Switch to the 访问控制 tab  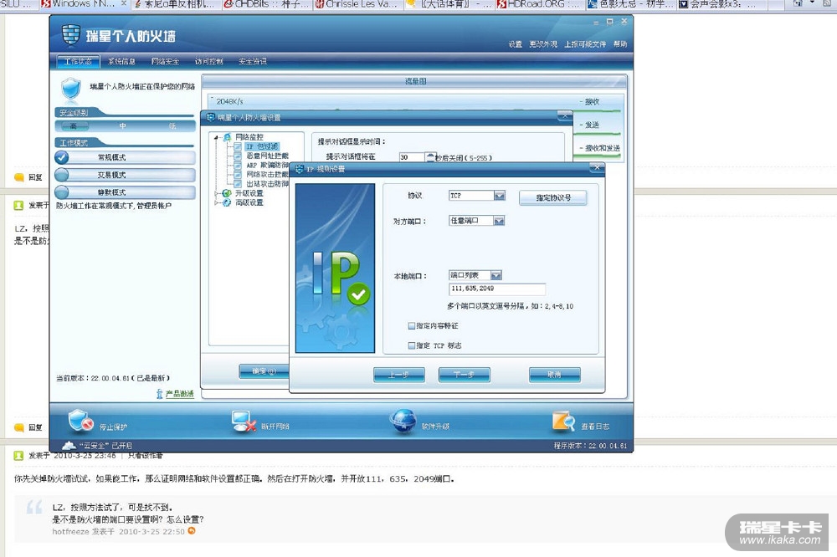pyautogui.click(x=209, y=61)
